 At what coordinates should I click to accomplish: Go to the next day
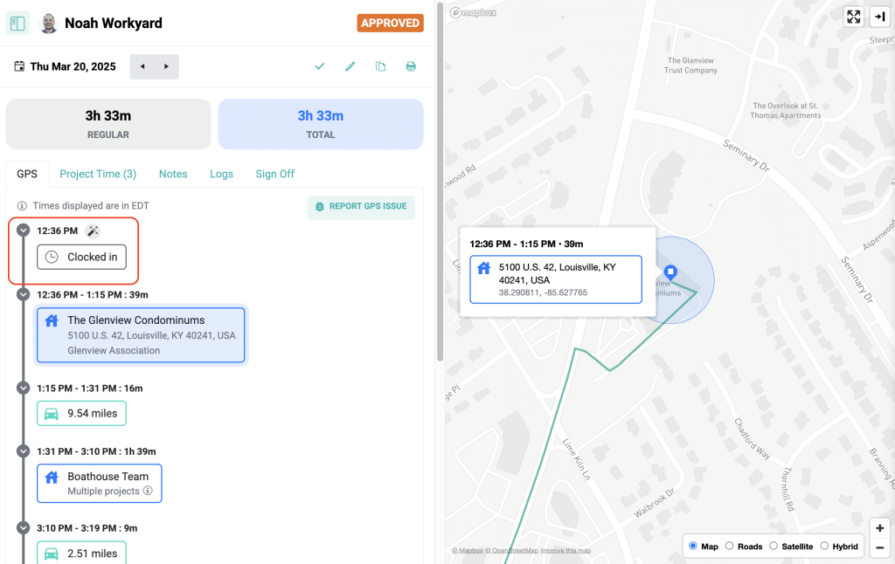167,66
